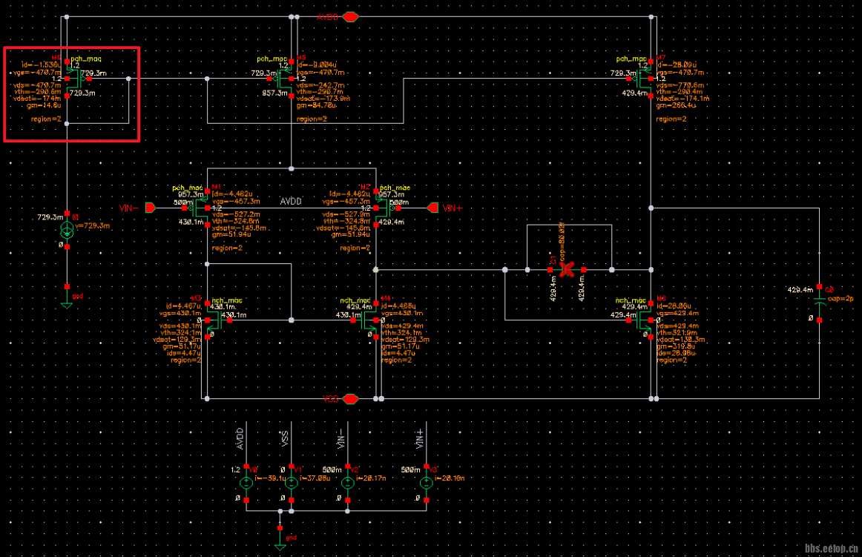Click M5 'region=2' annotation
862x557 pixels.
(312, 119)
